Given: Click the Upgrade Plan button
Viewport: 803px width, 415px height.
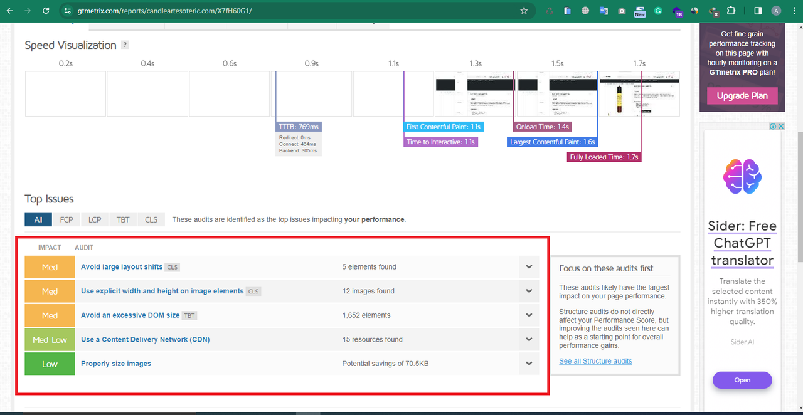Looking at the screenshot, I should click(x=742, y=96).
